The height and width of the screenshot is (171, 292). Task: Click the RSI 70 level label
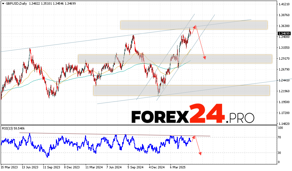tap(280, 137)
